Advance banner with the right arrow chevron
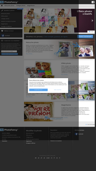96x171 pixels. tap(92, 21)
